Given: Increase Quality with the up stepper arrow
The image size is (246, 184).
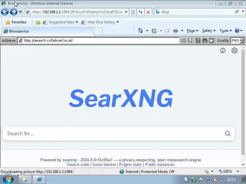Looking at the screenshot, I should pos(242,39).
